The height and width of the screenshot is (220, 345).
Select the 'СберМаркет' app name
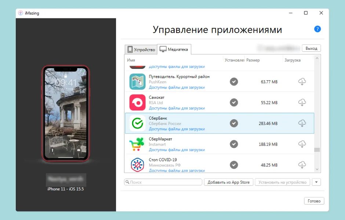tap(160, 139)
